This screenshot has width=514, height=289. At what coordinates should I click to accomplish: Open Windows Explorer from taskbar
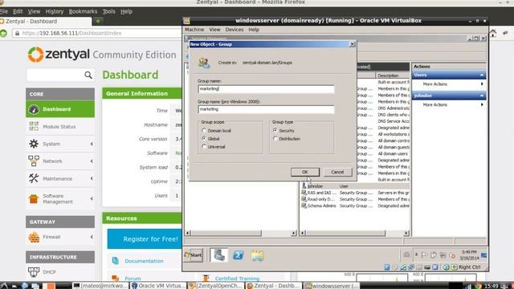257,255
